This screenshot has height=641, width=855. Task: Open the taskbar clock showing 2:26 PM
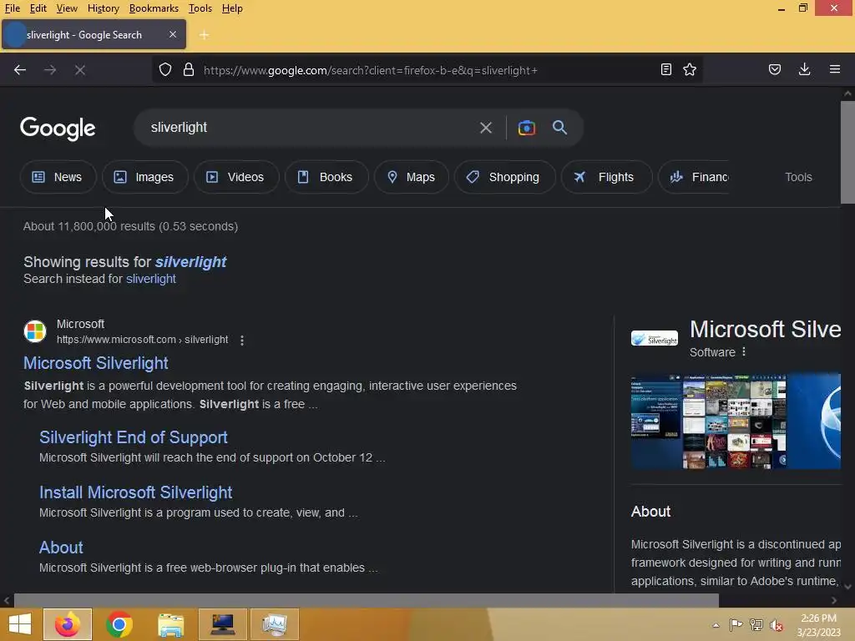[818, 625]
